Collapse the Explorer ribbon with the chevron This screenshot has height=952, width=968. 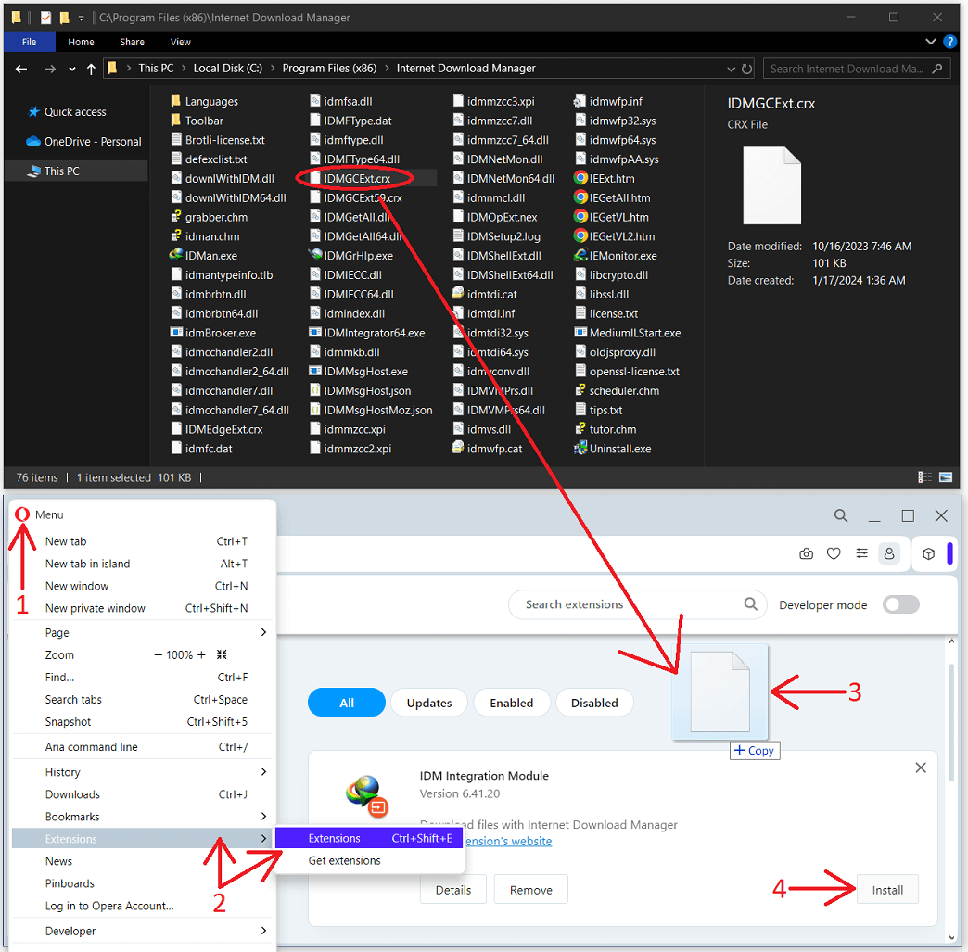click(930, 42)
